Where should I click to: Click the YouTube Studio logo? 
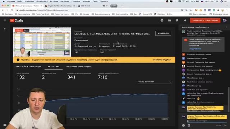tap(16, 20)
